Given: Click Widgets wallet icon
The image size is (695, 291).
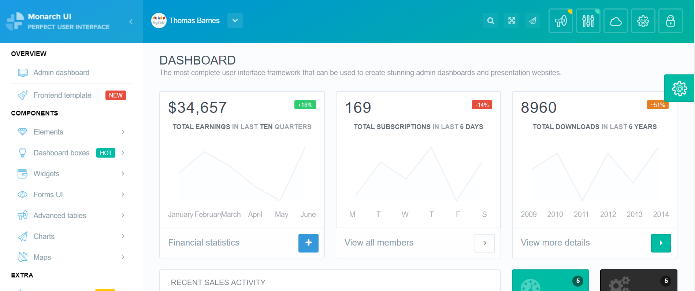Looking at the screenshot, I should coord(23,173).
